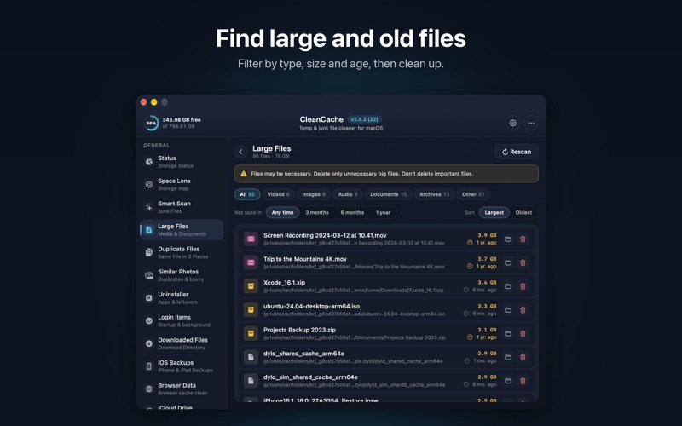
Task: Reveal ubuntu-24.04 iso in folder
Action: [508, 310]
